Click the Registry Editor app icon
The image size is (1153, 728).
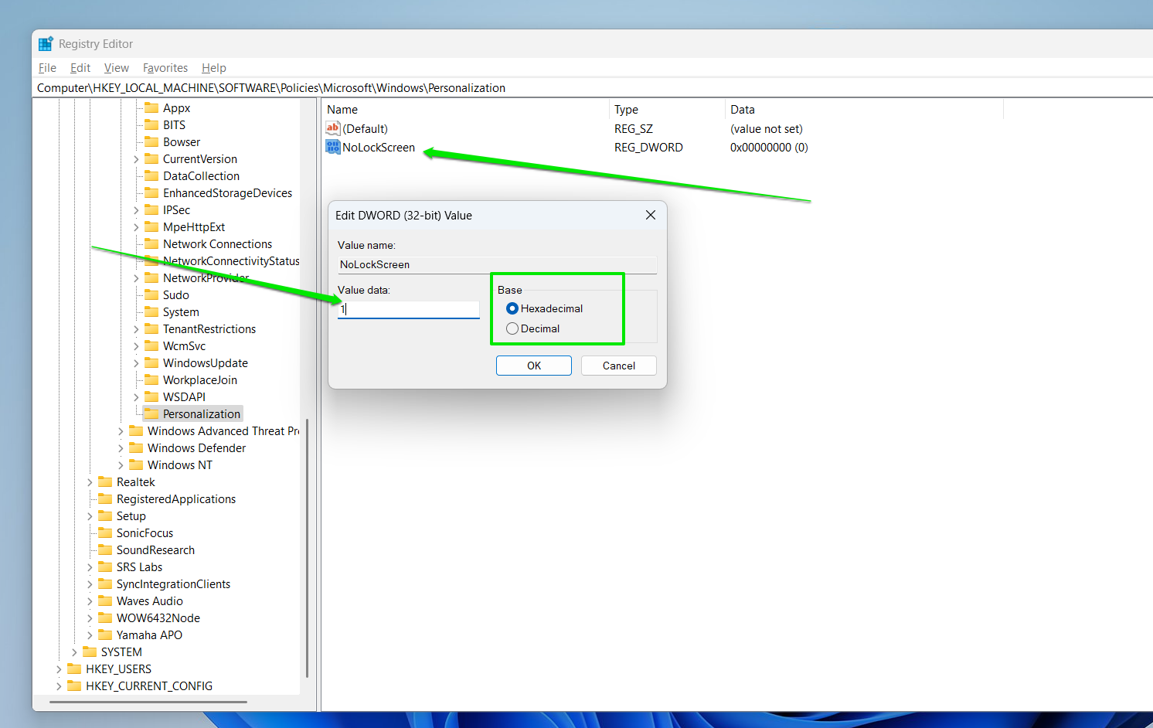(x=46, y=44)
